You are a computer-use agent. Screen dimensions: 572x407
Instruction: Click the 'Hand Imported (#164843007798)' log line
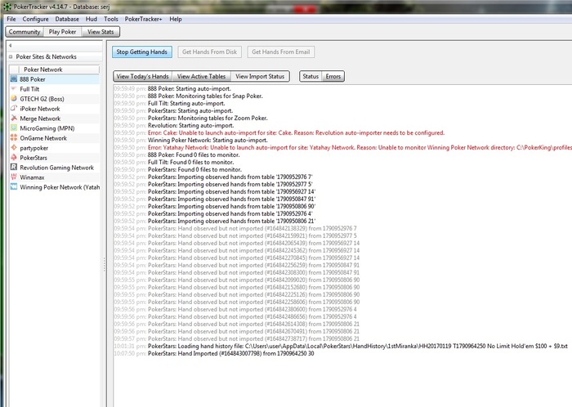pyautogui.click(x=214, y=353)
